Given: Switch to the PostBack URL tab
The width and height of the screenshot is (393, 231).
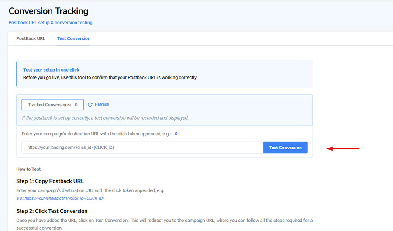Looking at the screenshot, I should pos(31,38).
